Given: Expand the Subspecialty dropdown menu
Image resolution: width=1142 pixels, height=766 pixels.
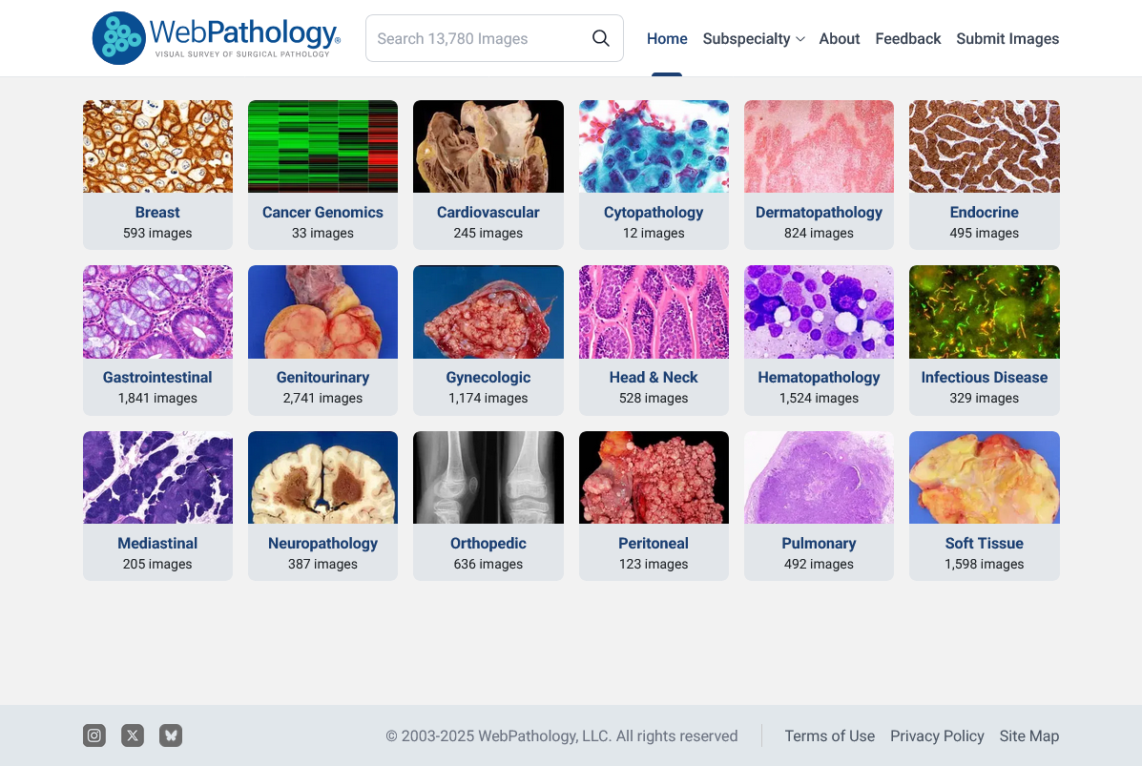Looking at the screenshot, I should click(x=753, y=38).
